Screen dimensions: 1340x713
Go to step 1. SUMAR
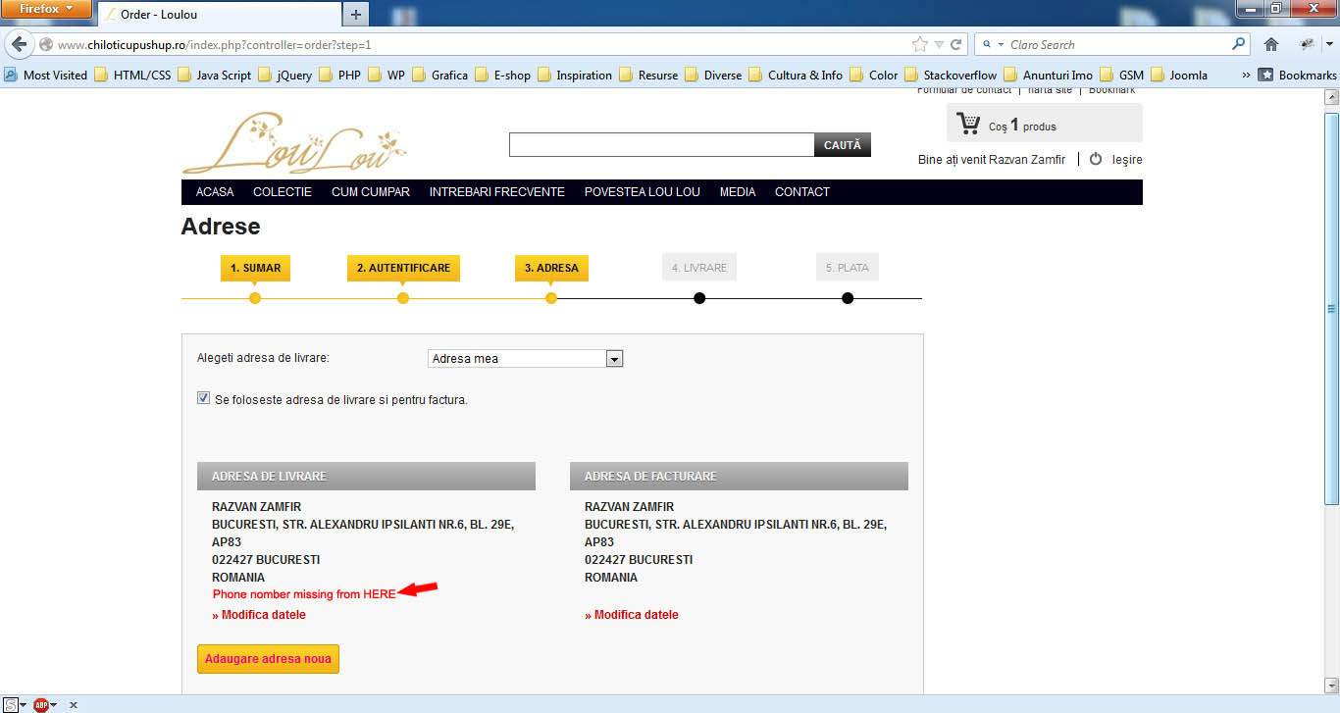point(255,268)
